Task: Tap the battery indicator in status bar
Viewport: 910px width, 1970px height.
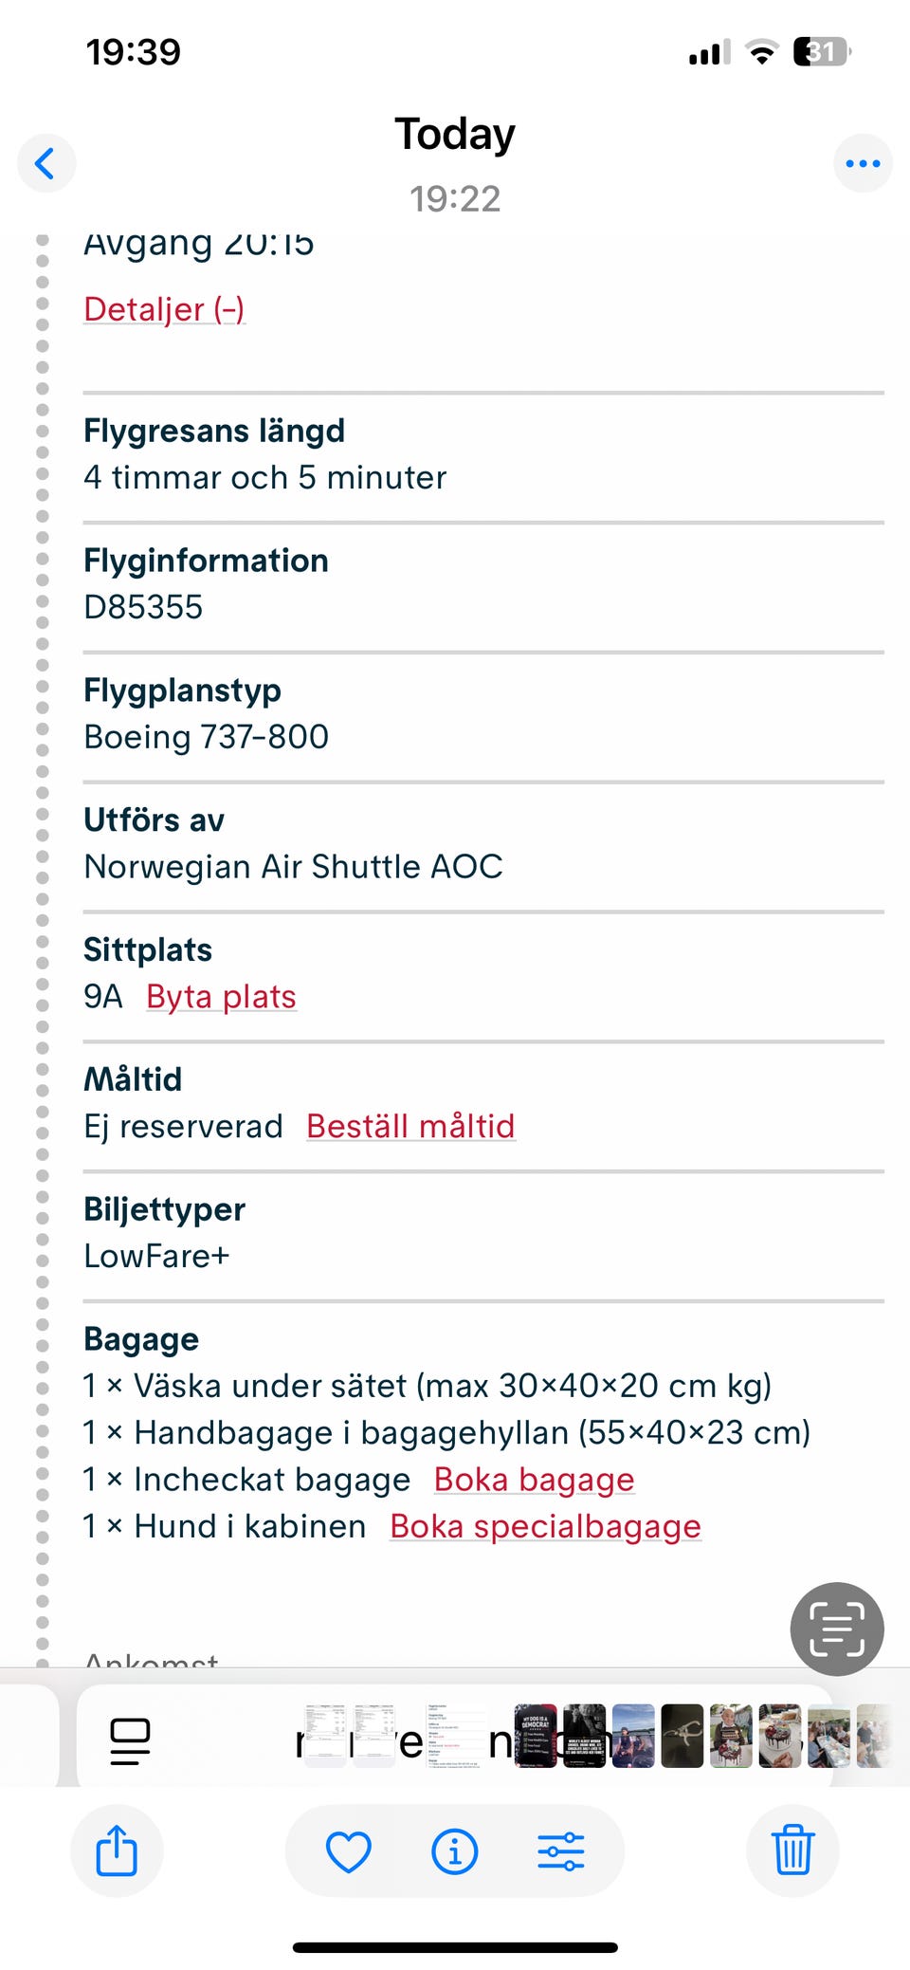Action: pos(821,51)
